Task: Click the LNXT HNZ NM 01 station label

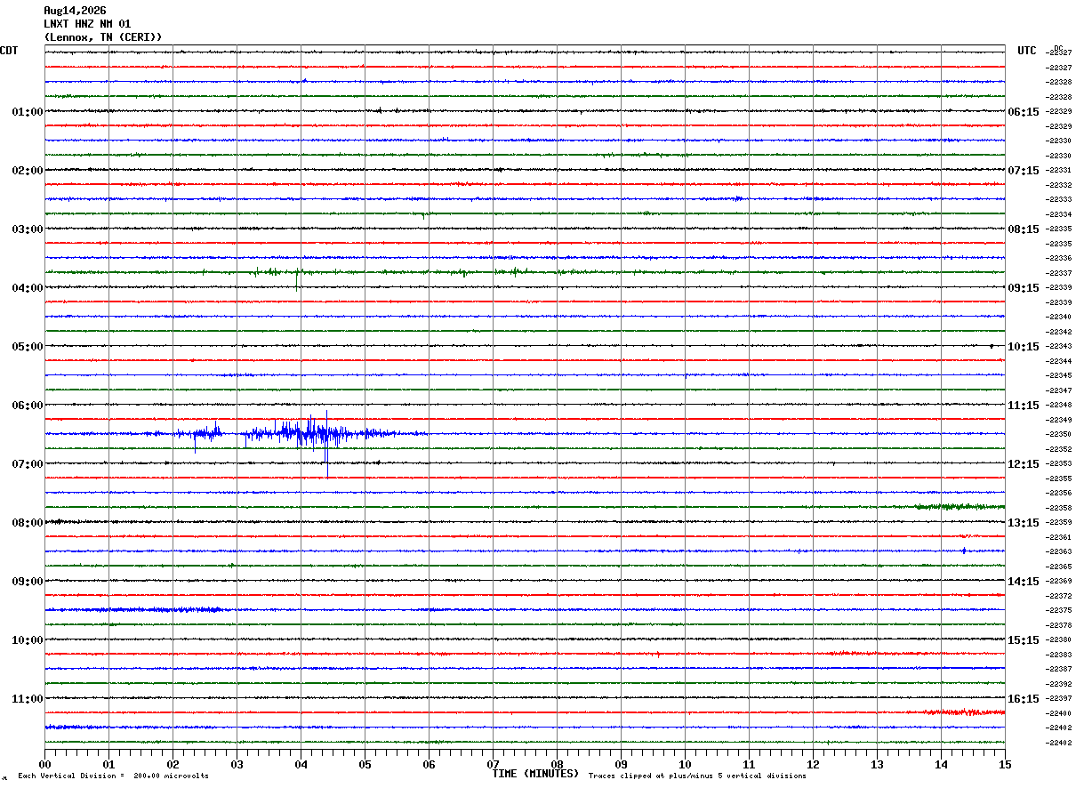Action: pos(87,24)
